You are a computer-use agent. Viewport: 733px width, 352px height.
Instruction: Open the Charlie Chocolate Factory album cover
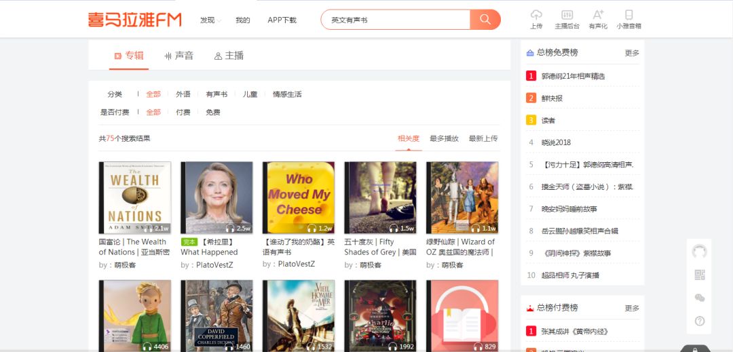tap(381, 315)
